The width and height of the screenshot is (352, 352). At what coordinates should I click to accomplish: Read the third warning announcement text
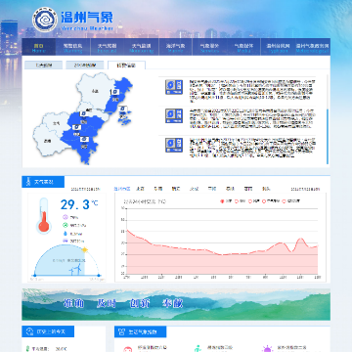[x=252, y=149]
